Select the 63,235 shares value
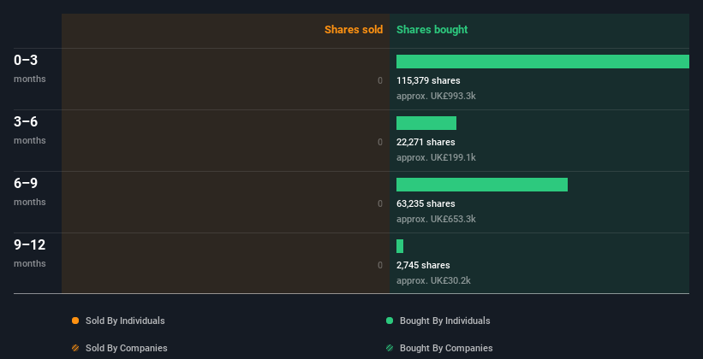This screenshot has height=359, width=703. click(426, 203)
